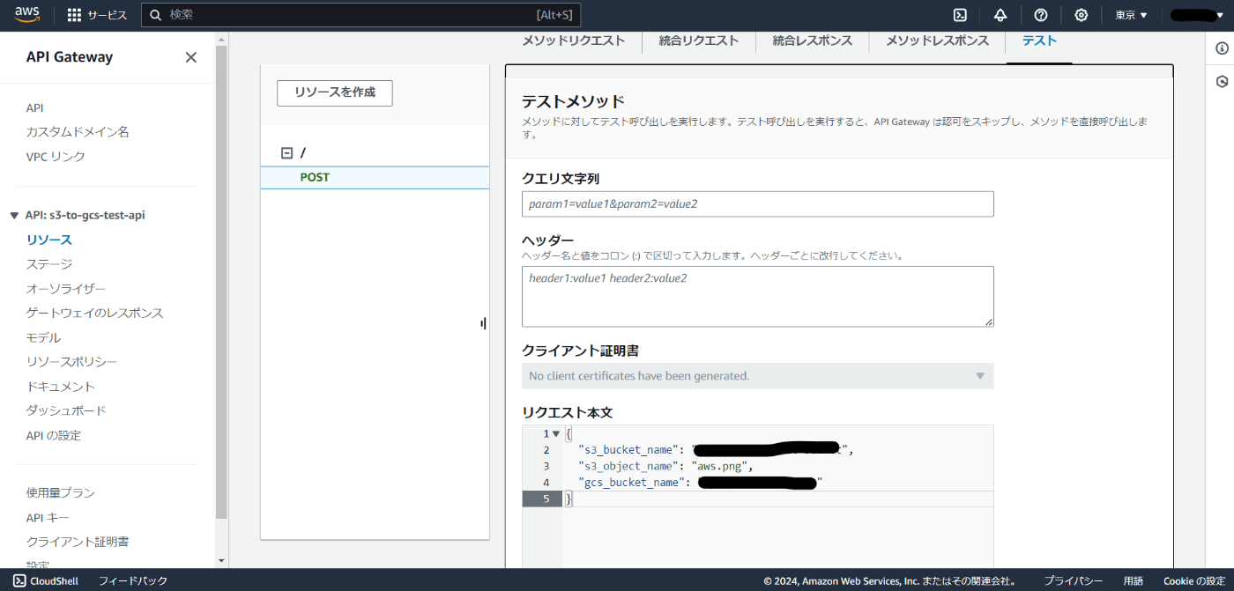The height and width of the screenshot is (591, 1234).
Task: Close the API Gateway sidebar
Action: click(190, 57)
